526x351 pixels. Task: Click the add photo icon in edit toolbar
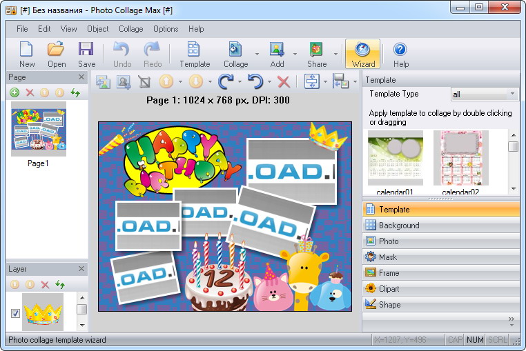coord(124,82)
